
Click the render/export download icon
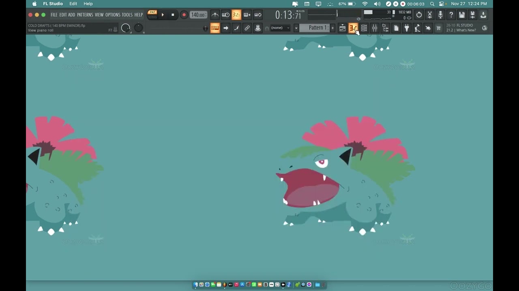(x=483, y=15)
